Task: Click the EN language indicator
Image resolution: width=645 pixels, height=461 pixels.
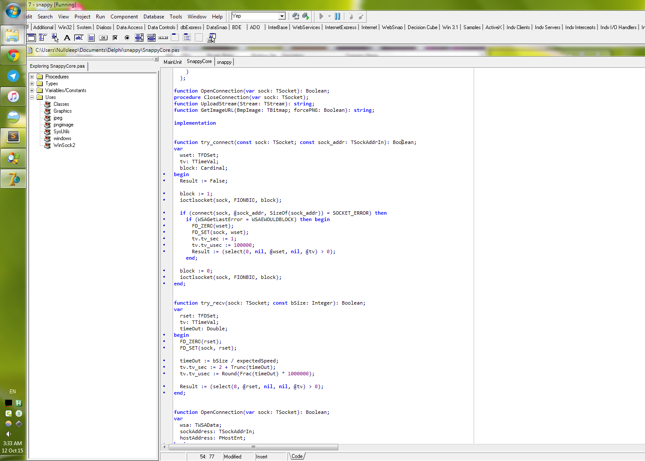Action: (13, 392)
